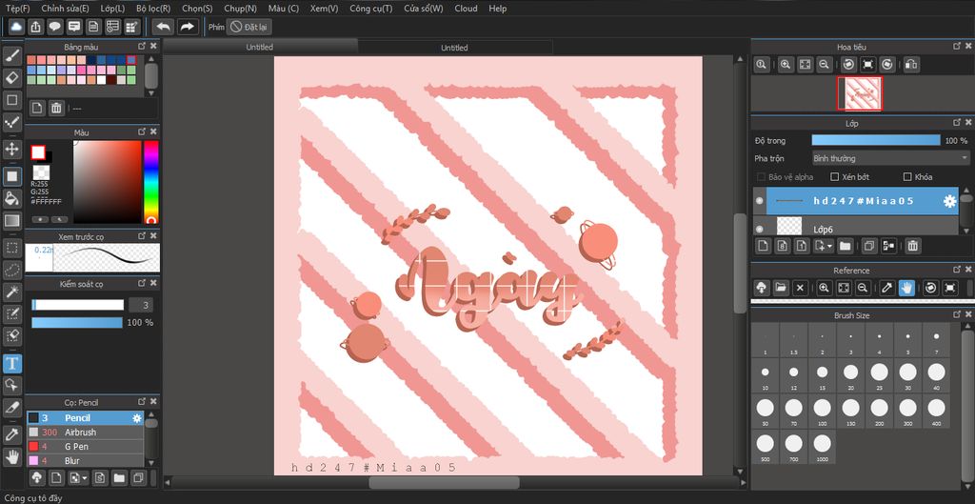Open settings gear for hd247#Miaa05 layer
The image size is (975, 504).
tap(949, 201)
